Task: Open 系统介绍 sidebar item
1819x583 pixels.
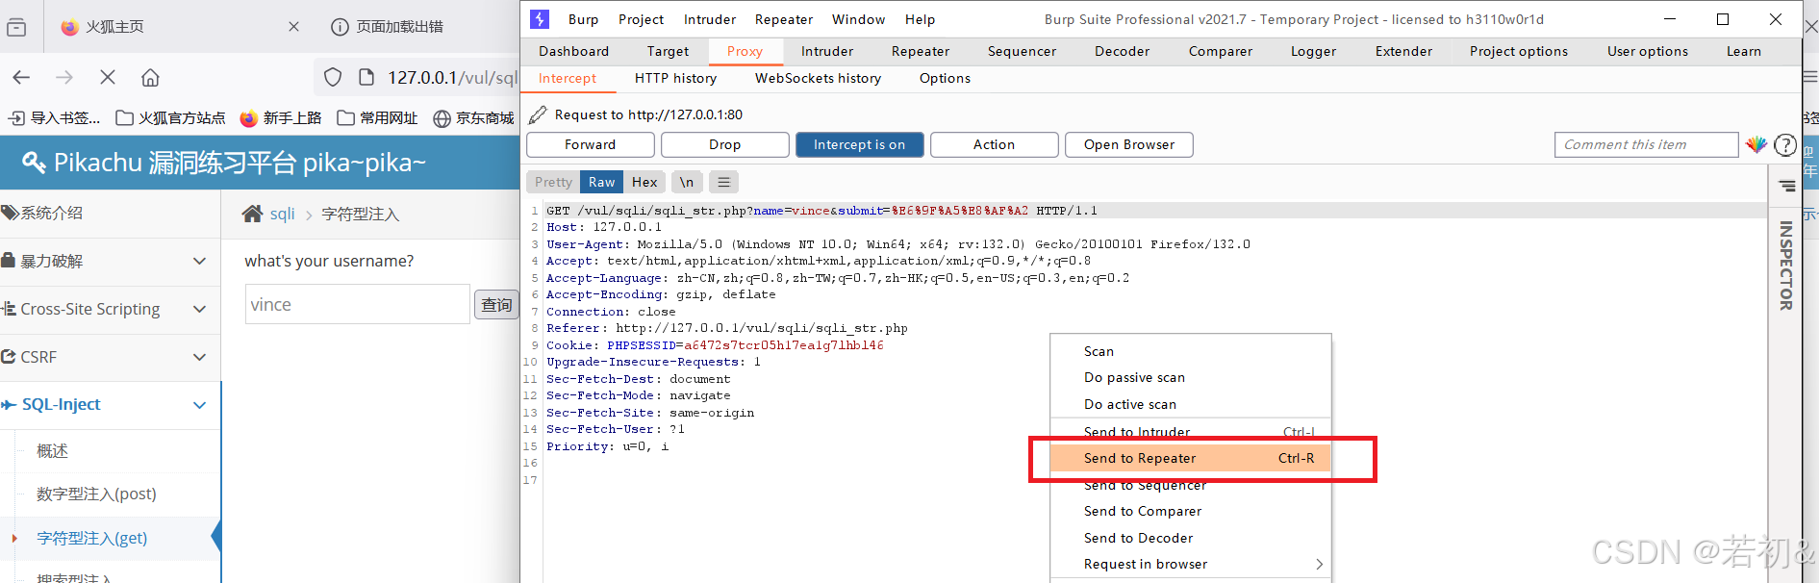Action: (x=110, y=214)
